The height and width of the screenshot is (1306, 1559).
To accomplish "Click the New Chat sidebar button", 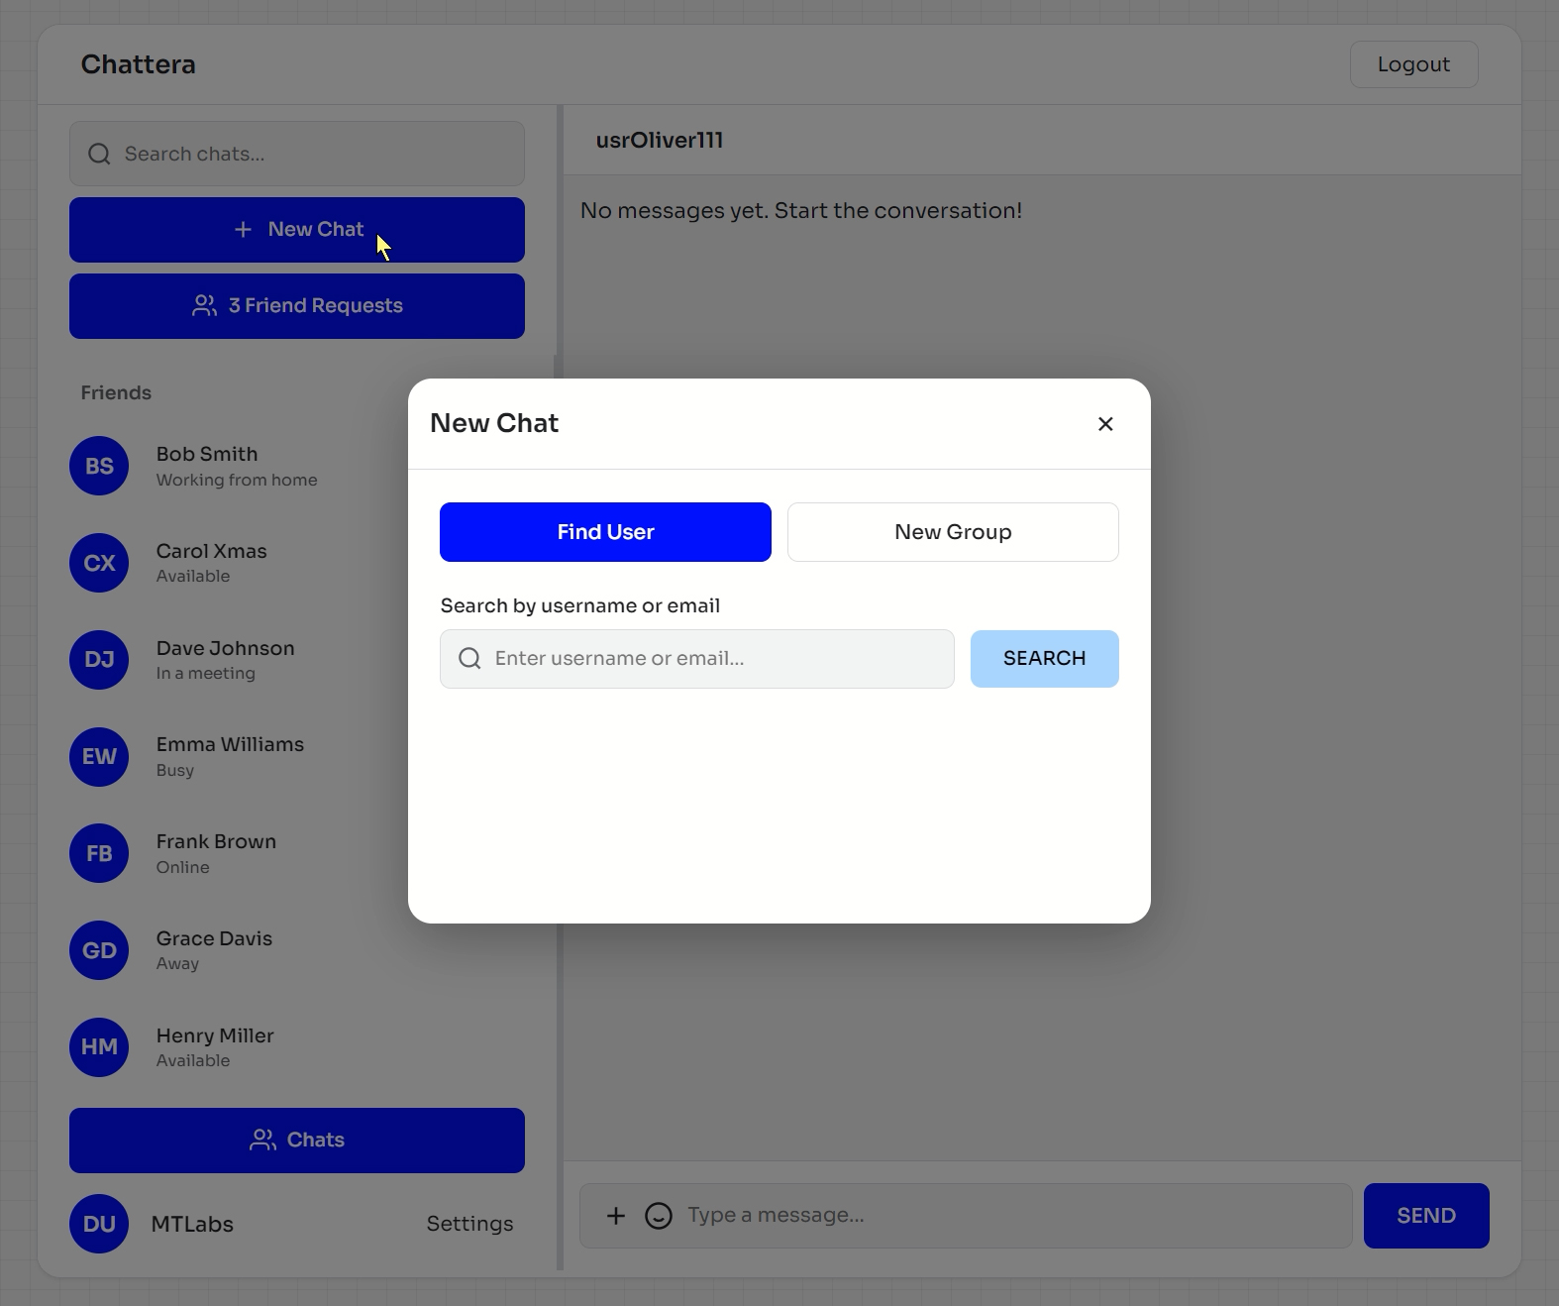I will [297, 230].
